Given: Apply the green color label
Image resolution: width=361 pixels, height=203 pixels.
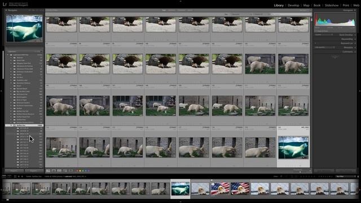Looking at the screenshot, I should [83, 171].
